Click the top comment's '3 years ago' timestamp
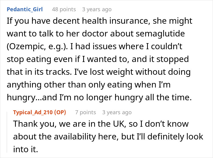The height and width of the screenshot is (158, 213). coord(97,9)
